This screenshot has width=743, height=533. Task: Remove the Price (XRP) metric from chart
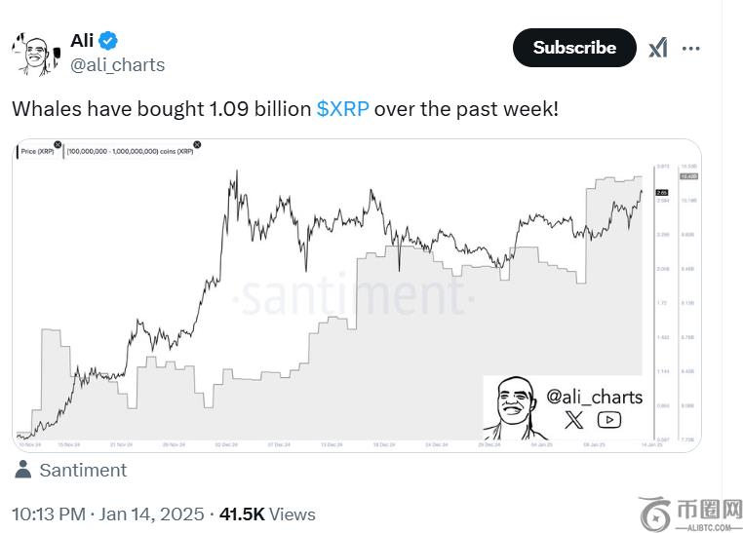(x=58, y=145)
